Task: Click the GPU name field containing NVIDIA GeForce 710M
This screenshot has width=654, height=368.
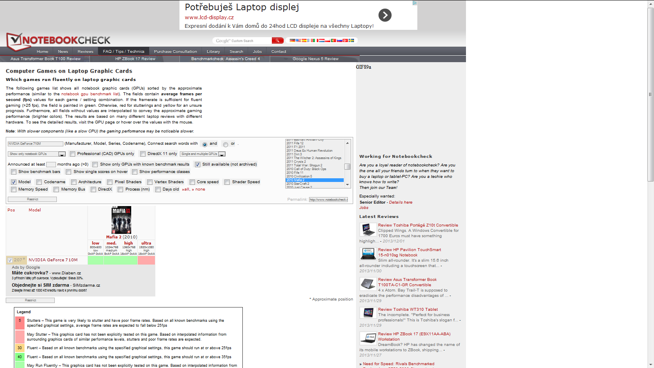Action: [x=36, y=144]
